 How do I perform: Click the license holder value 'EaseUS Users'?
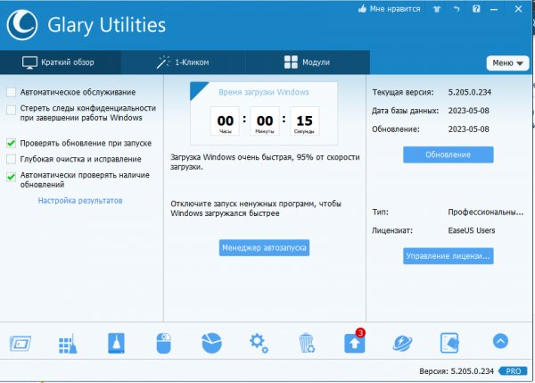[x=471, y=230]
